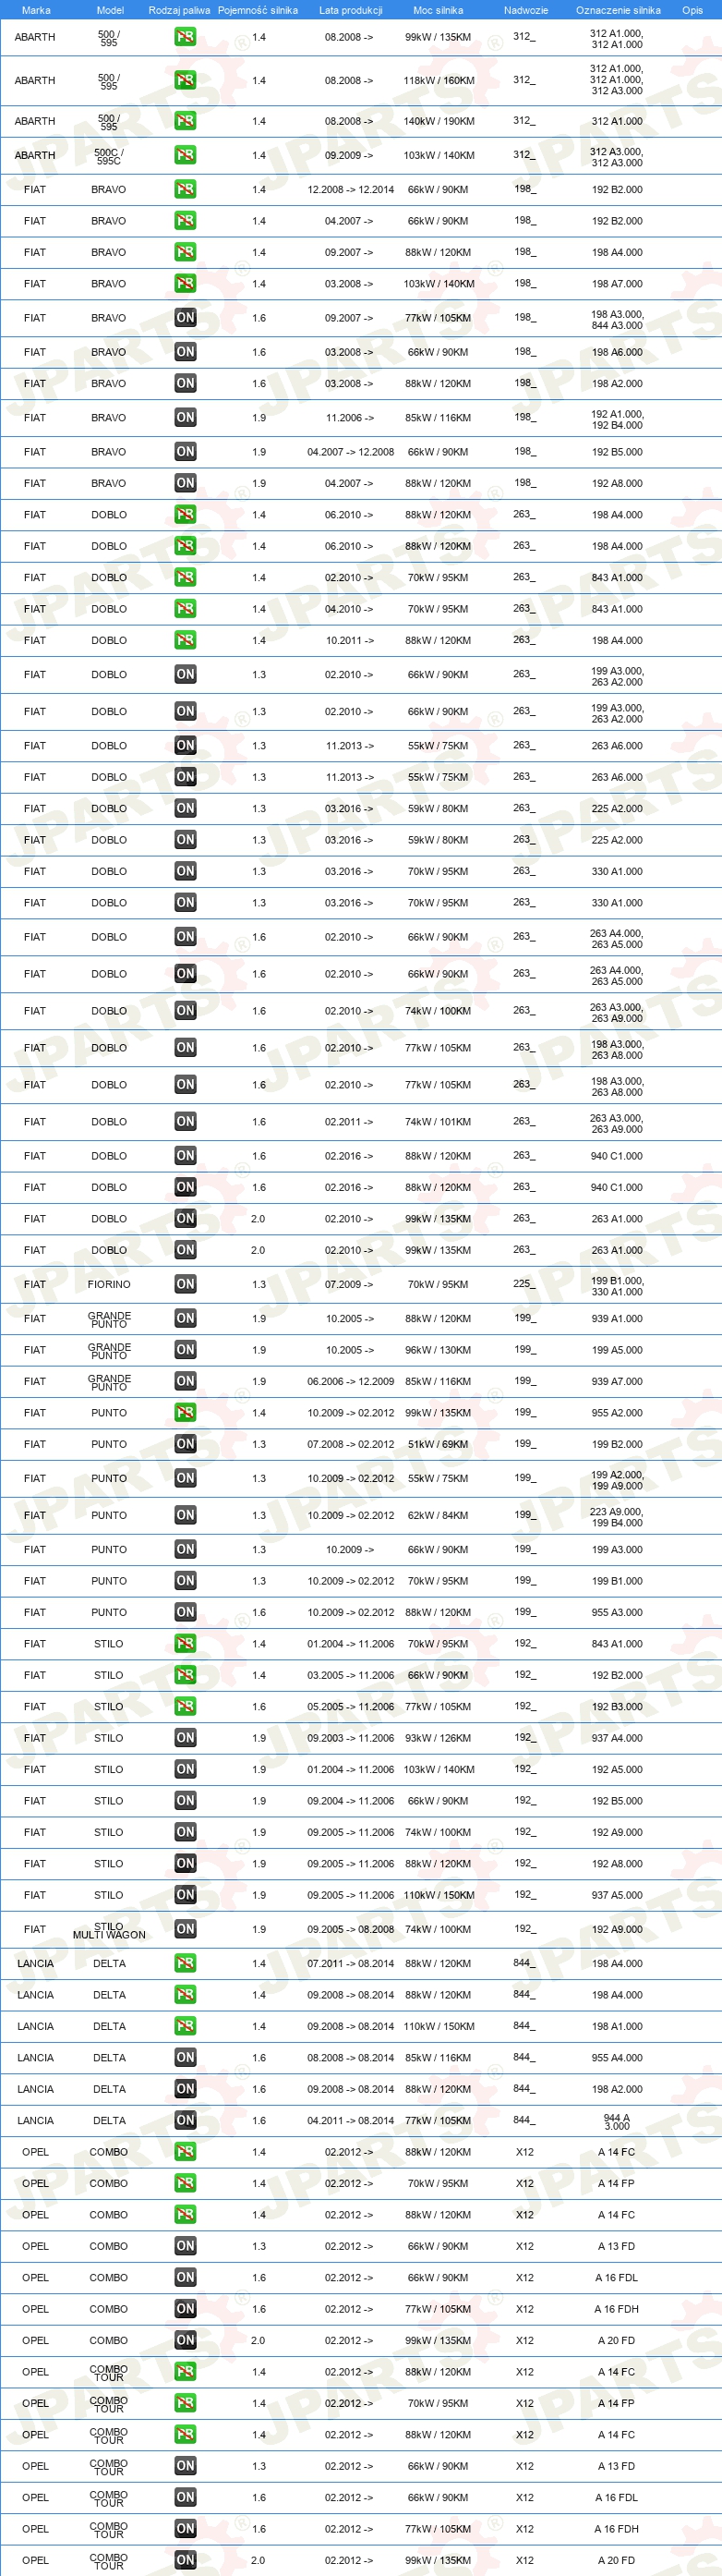Click the Marka column header
This screenshot has width=722, height=2576.
(x=36, y=10)
